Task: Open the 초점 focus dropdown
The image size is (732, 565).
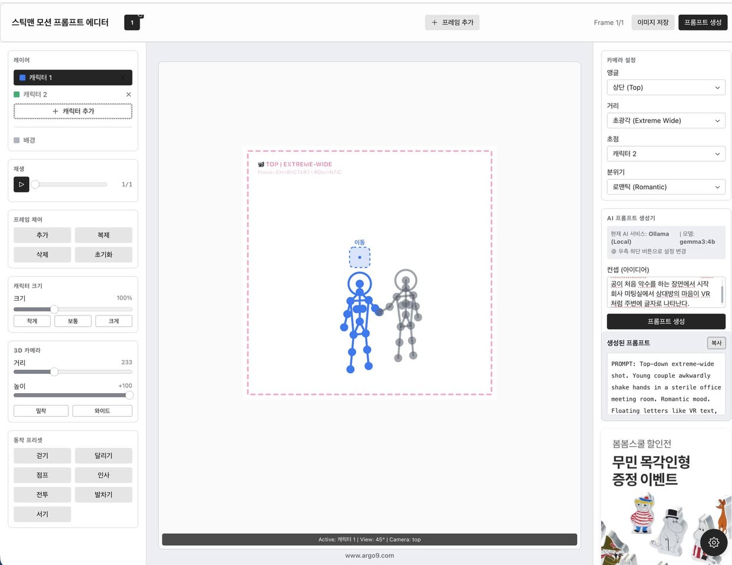Action: point(665,154)
